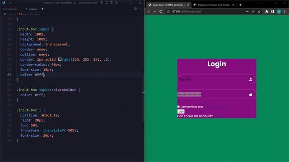
Task: Open the editor More Actions ellipsis
Action: coord(140,9)
